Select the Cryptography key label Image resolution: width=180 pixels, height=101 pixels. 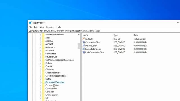pos(51,95)
